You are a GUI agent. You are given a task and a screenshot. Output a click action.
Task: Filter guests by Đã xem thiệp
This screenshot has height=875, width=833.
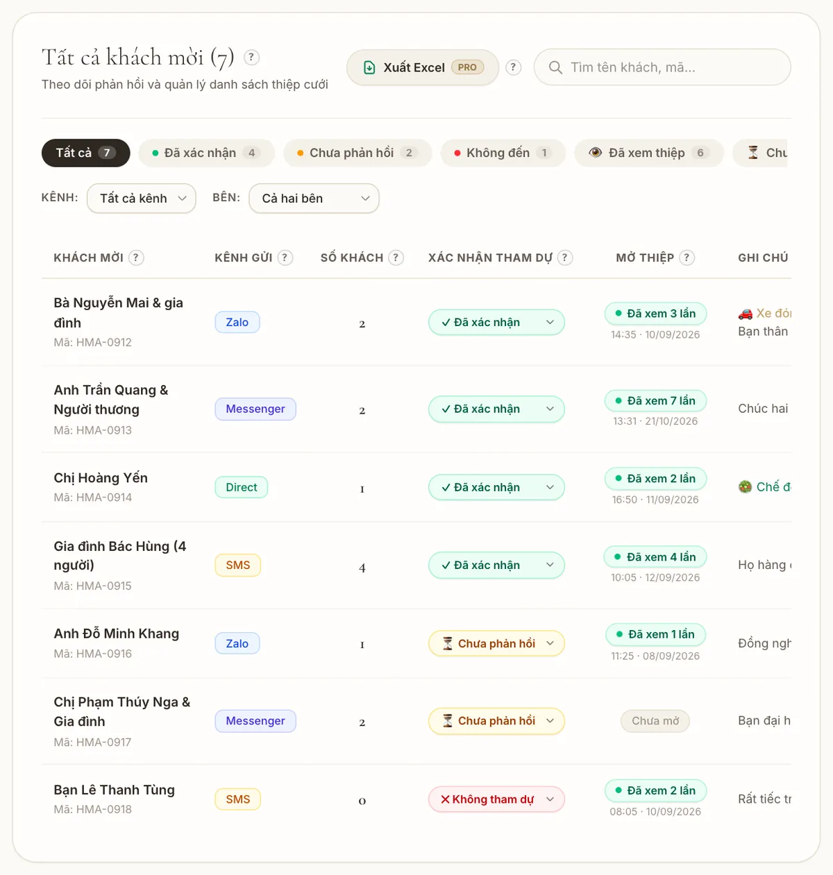[x=649, y=153]
